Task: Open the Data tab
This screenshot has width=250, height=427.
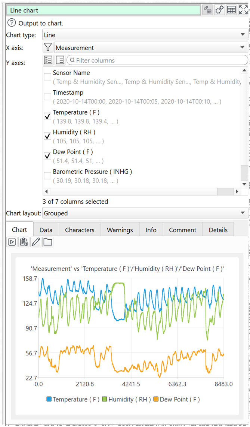Action: coord(46,230)
